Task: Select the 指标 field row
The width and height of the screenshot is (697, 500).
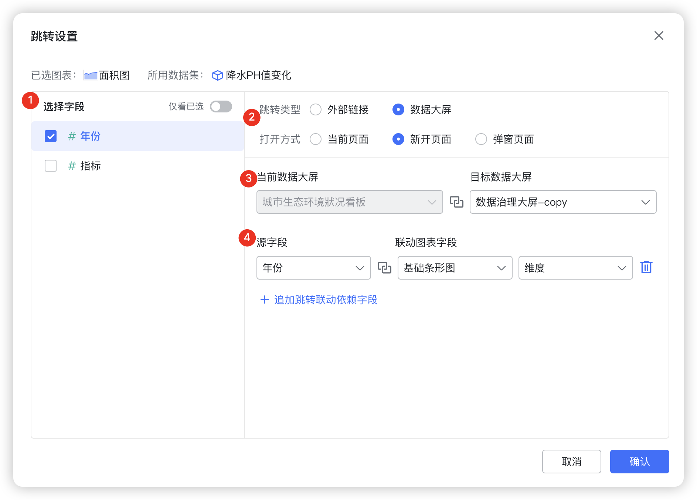Action: pyautogui.click(x=137, y=166)
